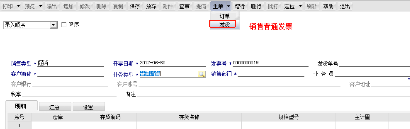The width and height of the screenshot is (410, 129).
Task: Click the 提请 toolbar button
Action: (201, 6)
